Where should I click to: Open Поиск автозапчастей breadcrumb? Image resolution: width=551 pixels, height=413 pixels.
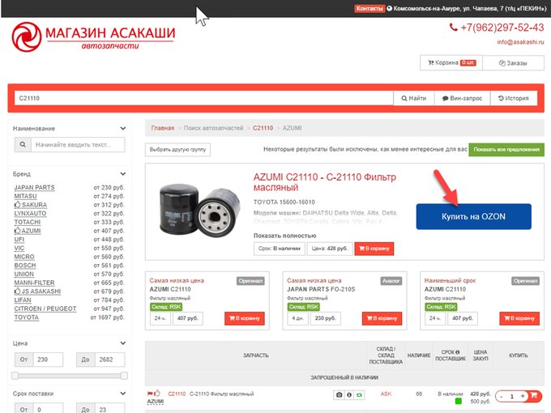tap(213, 128)
